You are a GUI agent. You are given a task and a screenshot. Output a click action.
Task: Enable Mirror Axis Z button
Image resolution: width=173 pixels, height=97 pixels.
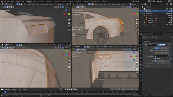[167, 48]
